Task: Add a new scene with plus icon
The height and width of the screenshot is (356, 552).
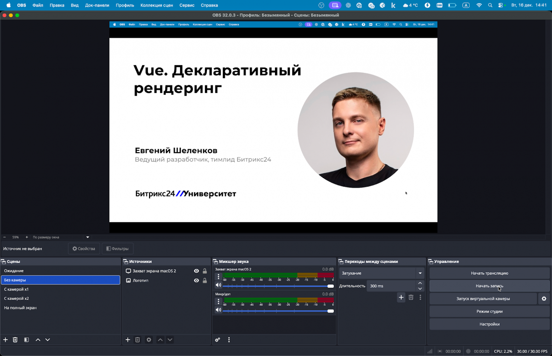Action: [x=5, y=339]
